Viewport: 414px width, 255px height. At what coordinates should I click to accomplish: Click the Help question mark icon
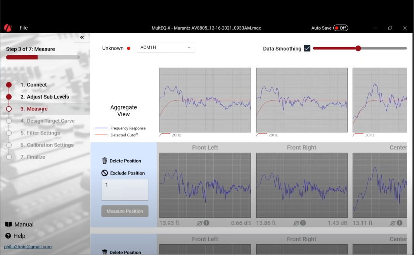[x=8, y=236]
